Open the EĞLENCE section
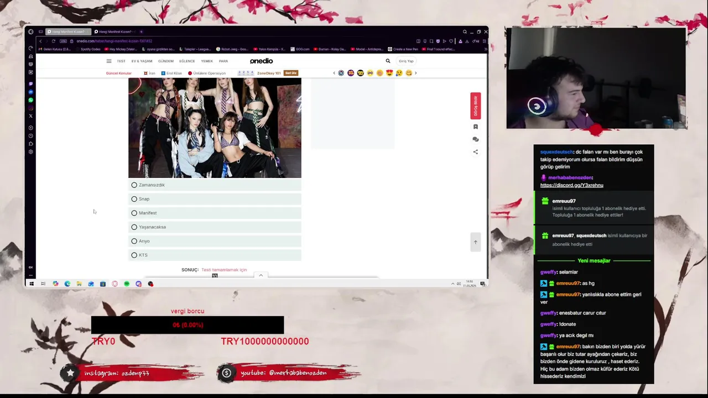 pyautogui.click(x=187, y=61)
